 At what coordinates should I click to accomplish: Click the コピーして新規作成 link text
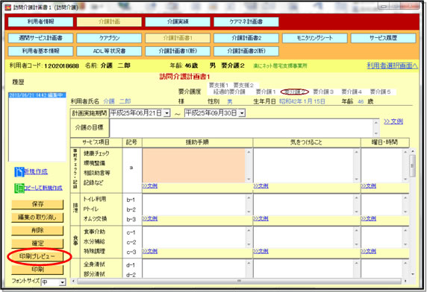point(43,188)
